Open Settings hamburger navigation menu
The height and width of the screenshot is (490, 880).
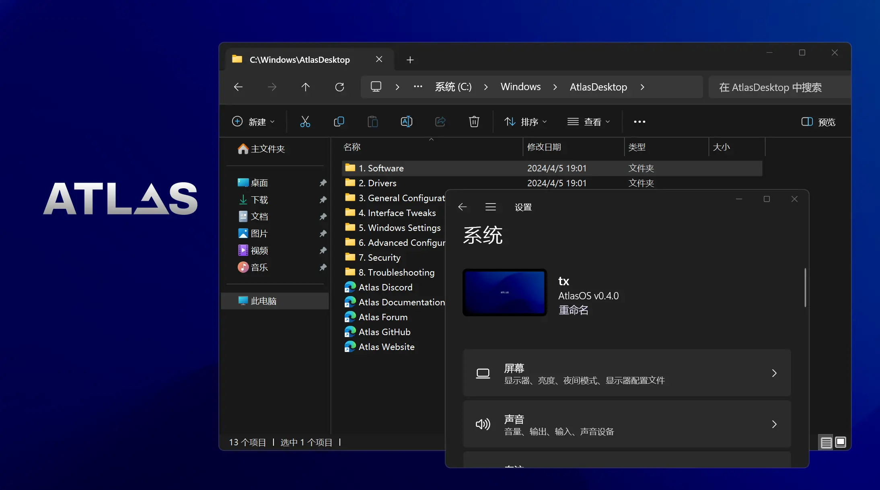[490, 207]
